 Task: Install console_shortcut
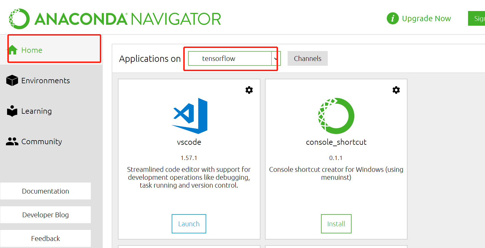click(x=336, y=224)
